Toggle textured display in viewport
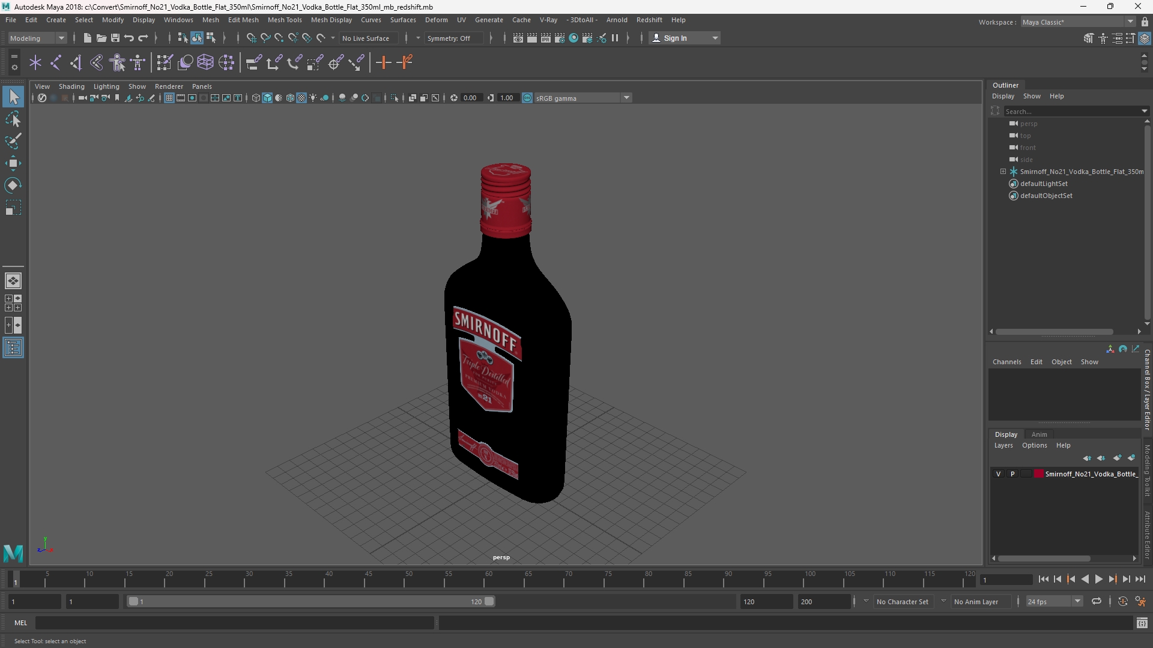Viewport: 1153px width, 648px height. tap(301, 98)
